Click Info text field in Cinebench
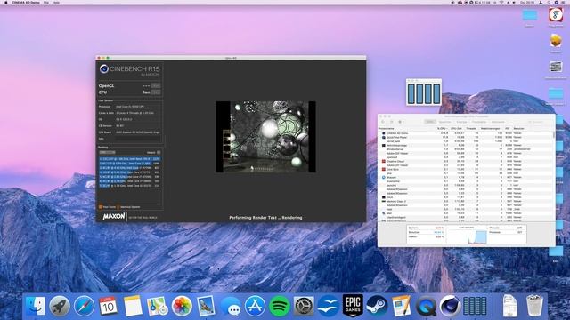The height and width of the screenshot is (320, 570). coord(138,139)
